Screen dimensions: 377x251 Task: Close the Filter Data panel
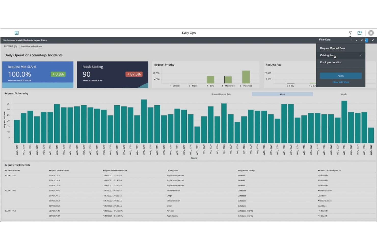click(361, 40)
